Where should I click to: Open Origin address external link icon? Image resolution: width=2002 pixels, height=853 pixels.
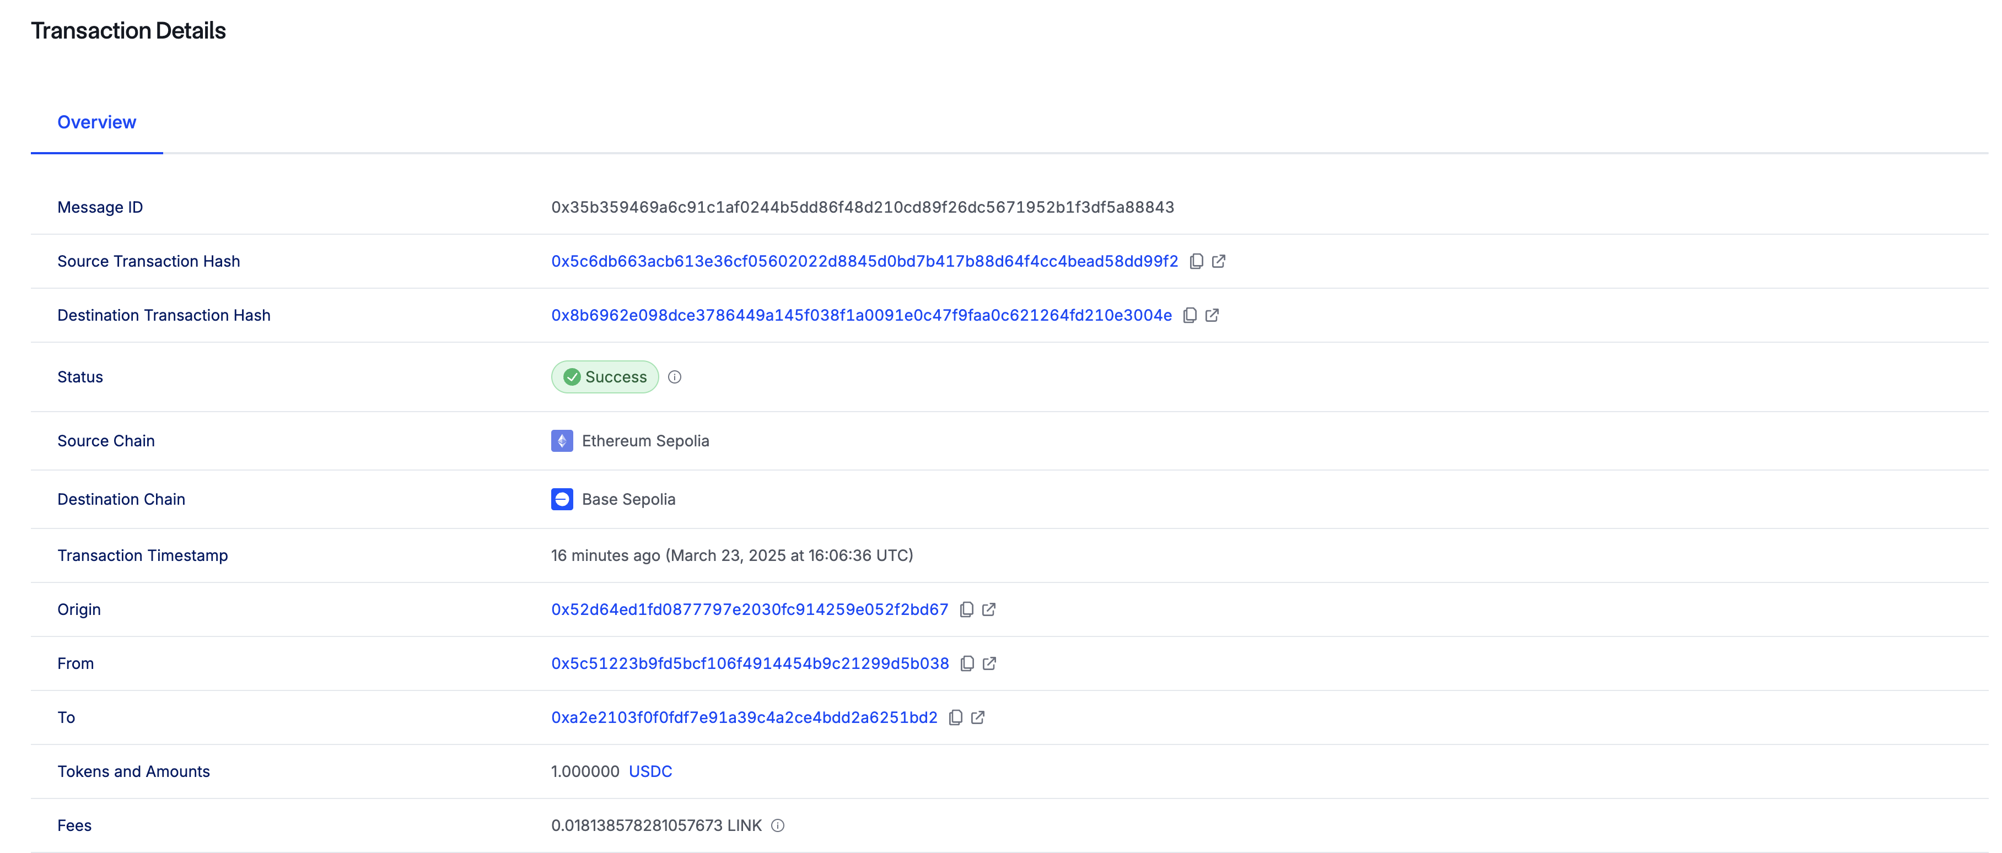tap(988, 610)
